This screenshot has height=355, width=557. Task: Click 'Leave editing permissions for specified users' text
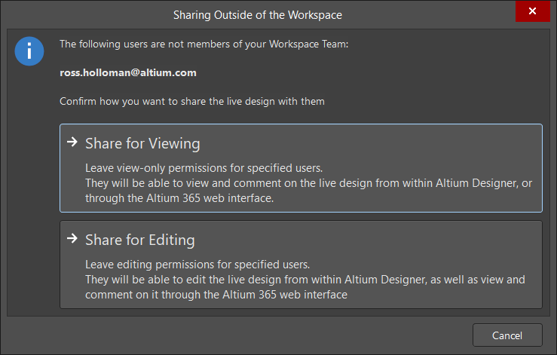click(x=197, y=265)
